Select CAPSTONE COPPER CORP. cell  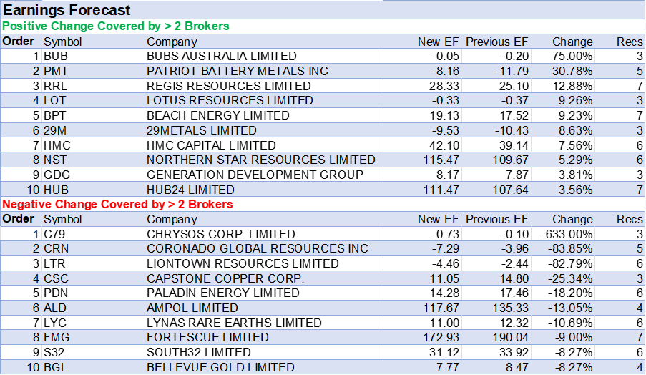pos(225,278)
